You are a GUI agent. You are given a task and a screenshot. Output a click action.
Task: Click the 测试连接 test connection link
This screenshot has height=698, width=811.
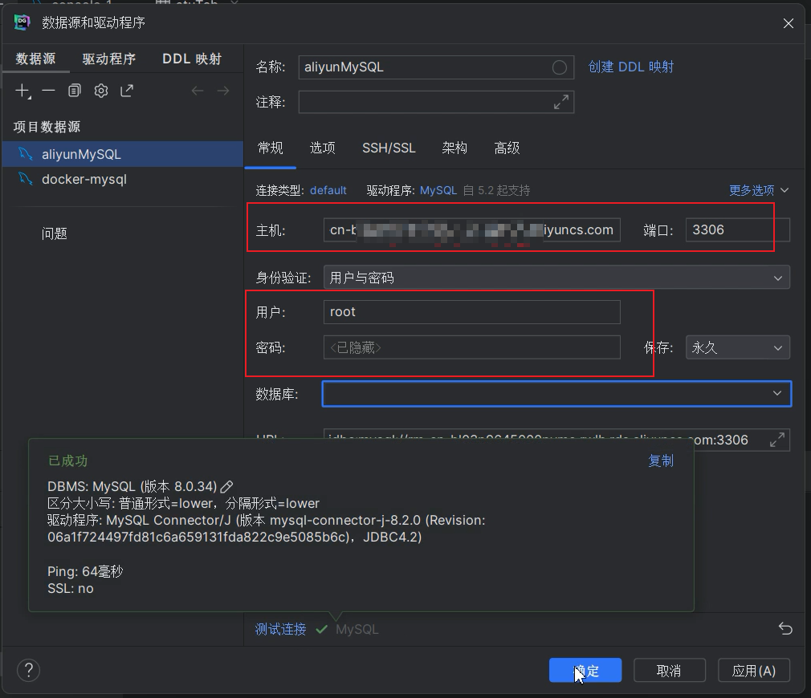coord(280,629)
